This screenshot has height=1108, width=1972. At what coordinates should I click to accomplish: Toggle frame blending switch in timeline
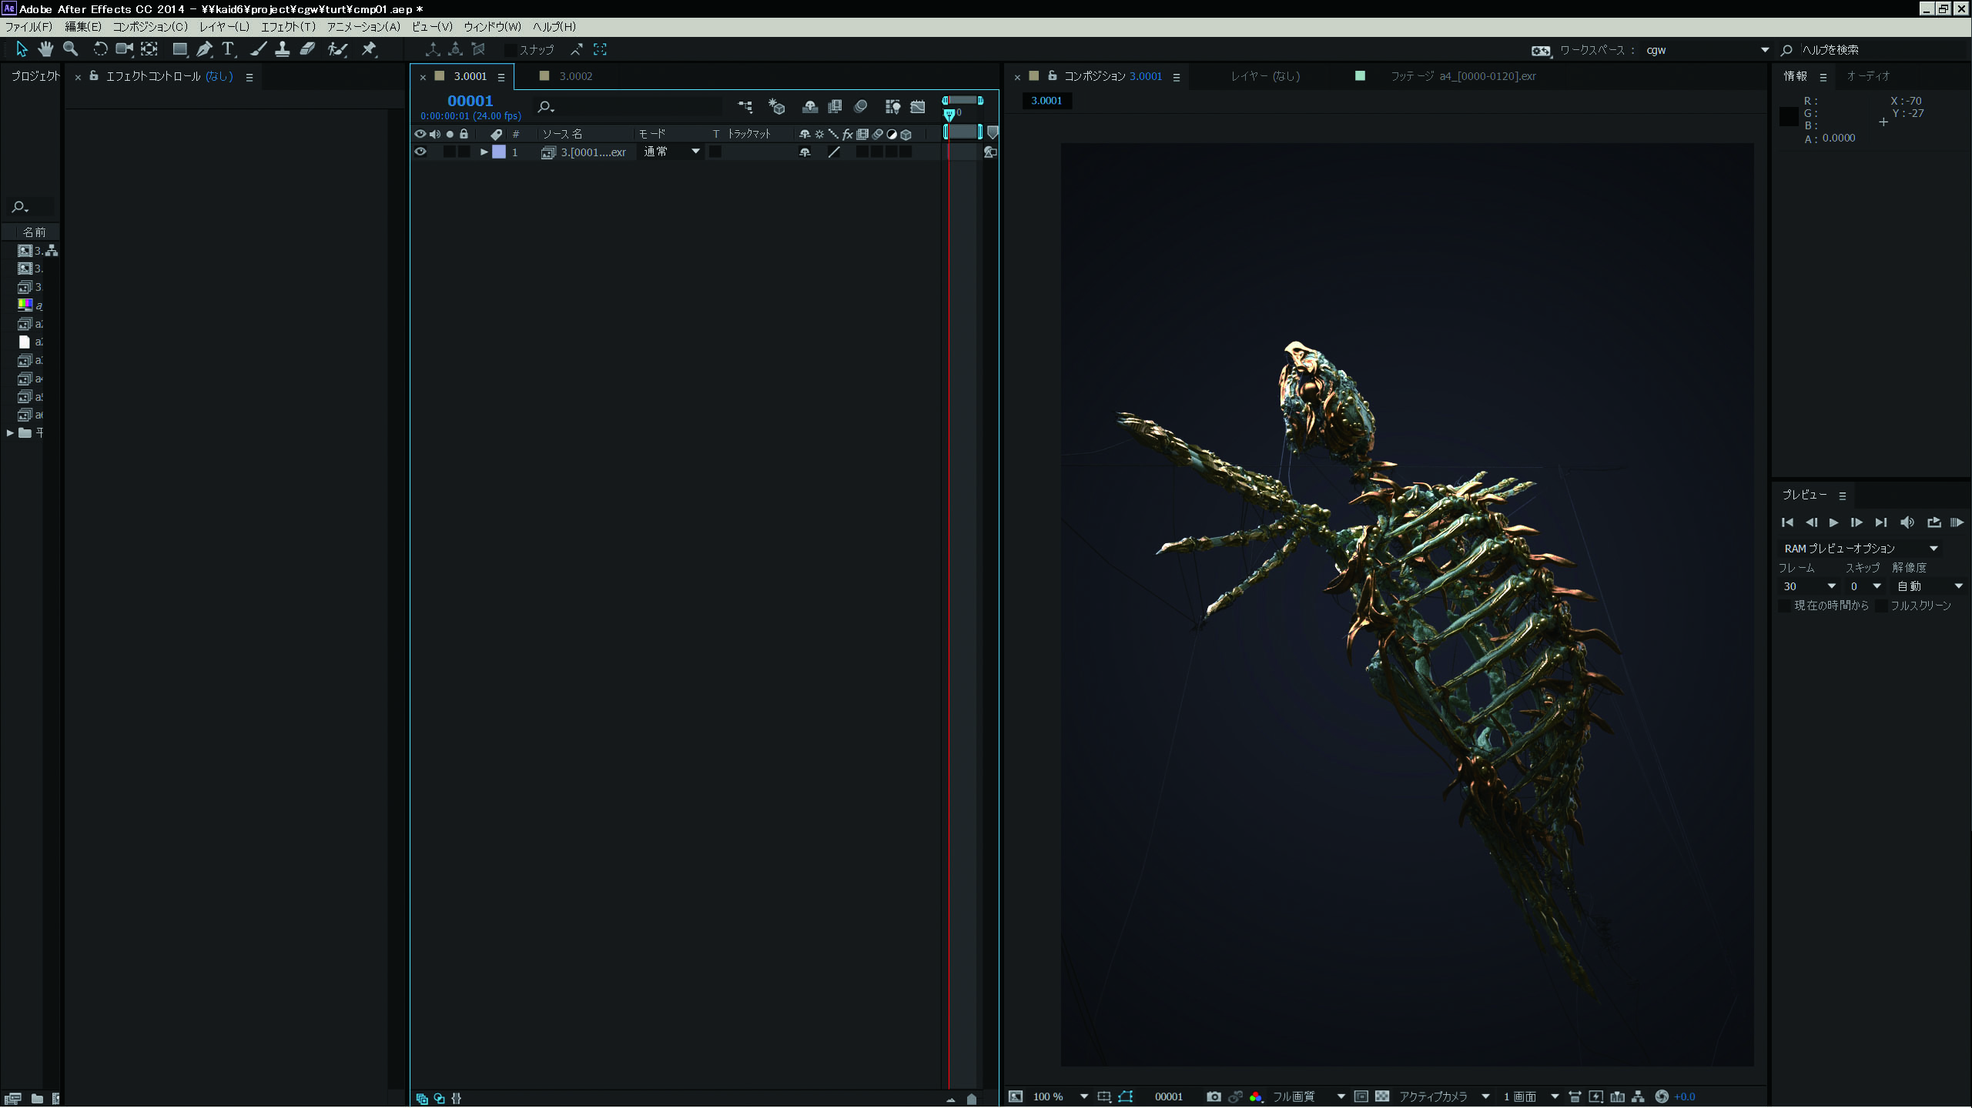(835, 107)
